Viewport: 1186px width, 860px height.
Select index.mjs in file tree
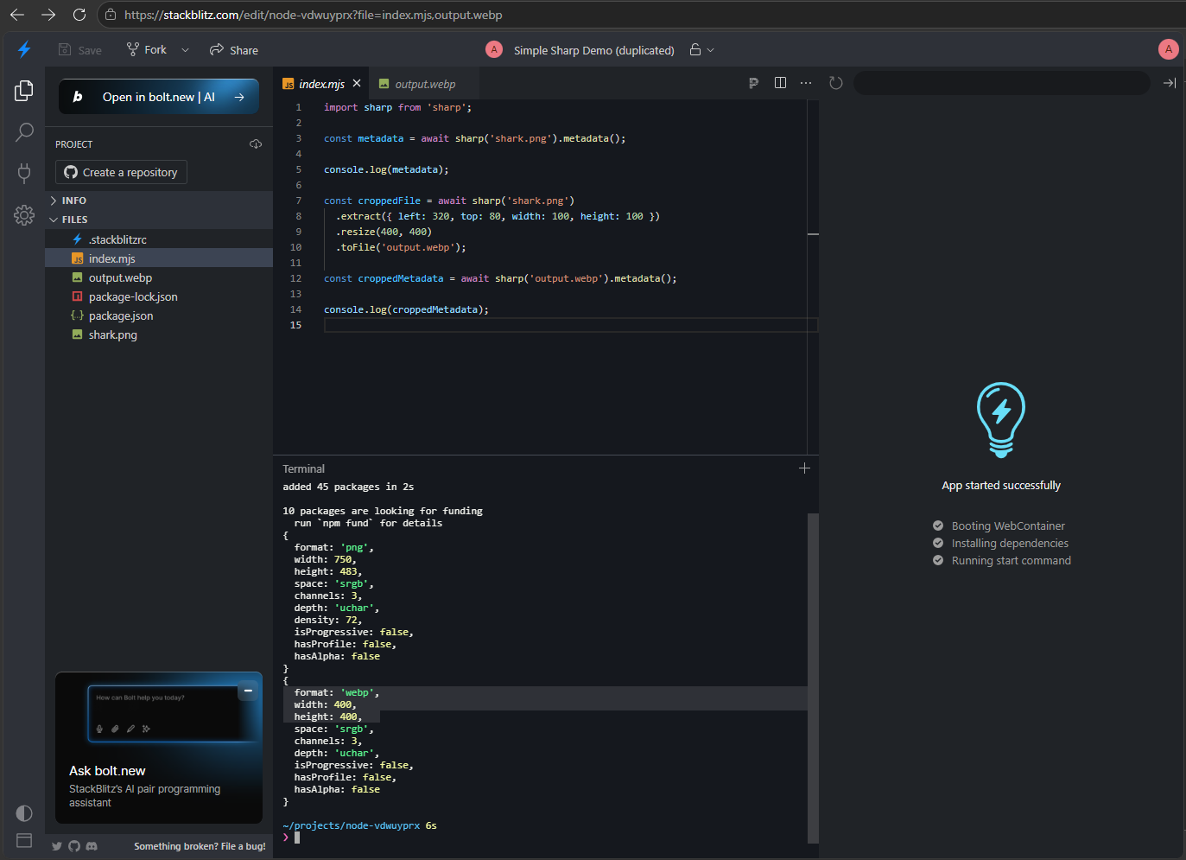(x=159, y=258)
